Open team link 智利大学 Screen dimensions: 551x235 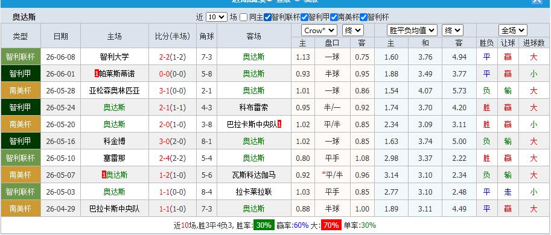click(x=114, y=57)
